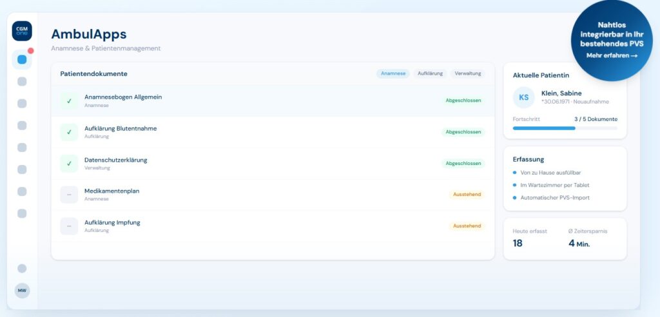This screenshot has height=317, width=660.
Task: Select the Verwaltung filter tab
Action: 467,73
